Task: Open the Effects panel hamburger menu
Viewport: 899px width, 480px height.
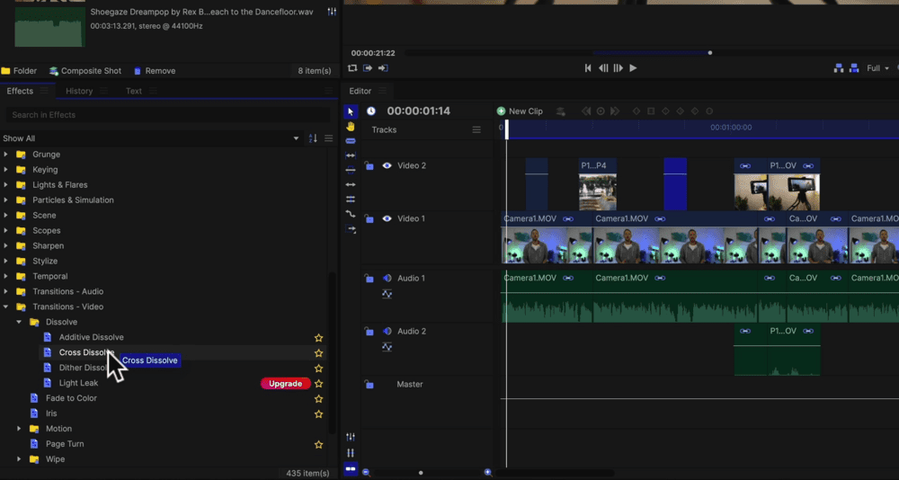Action: tap(43, 91)
